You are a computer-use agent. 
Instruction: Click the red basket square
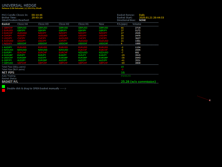pyautogui.click(x=4, y=90)
